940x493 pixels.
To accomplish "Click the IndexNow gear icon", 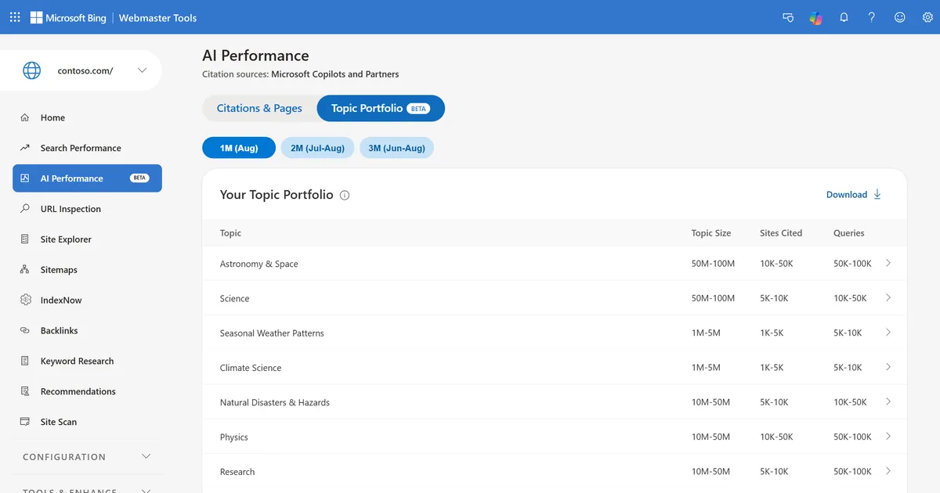I will pos(25,300).
